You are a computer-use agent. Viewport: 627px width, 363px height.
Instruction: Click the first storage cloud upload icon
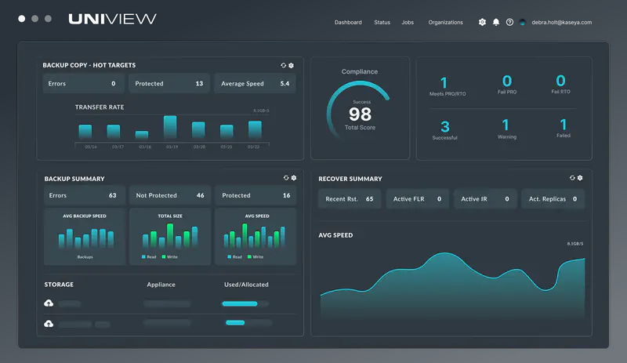(49, 303)
